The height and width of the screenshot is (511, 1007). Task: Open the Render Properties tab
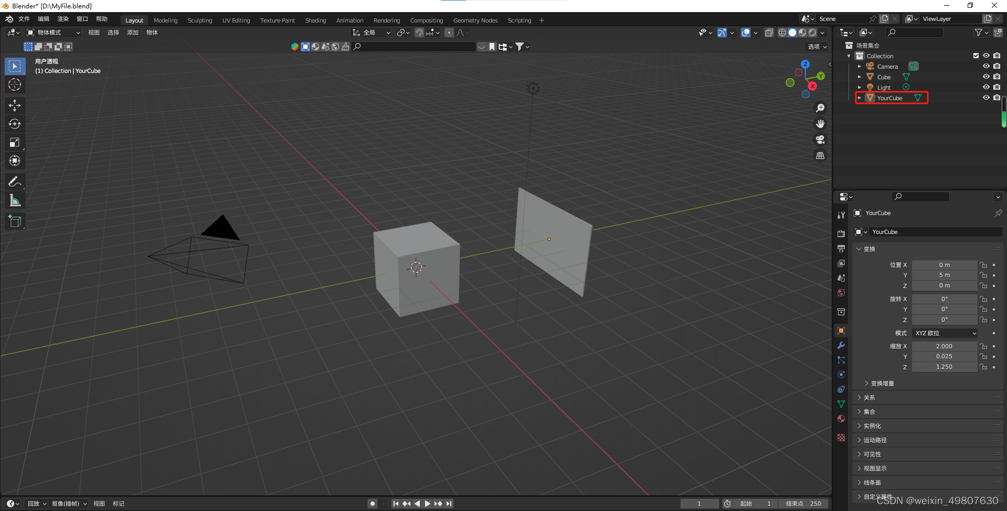pos(841,233)
